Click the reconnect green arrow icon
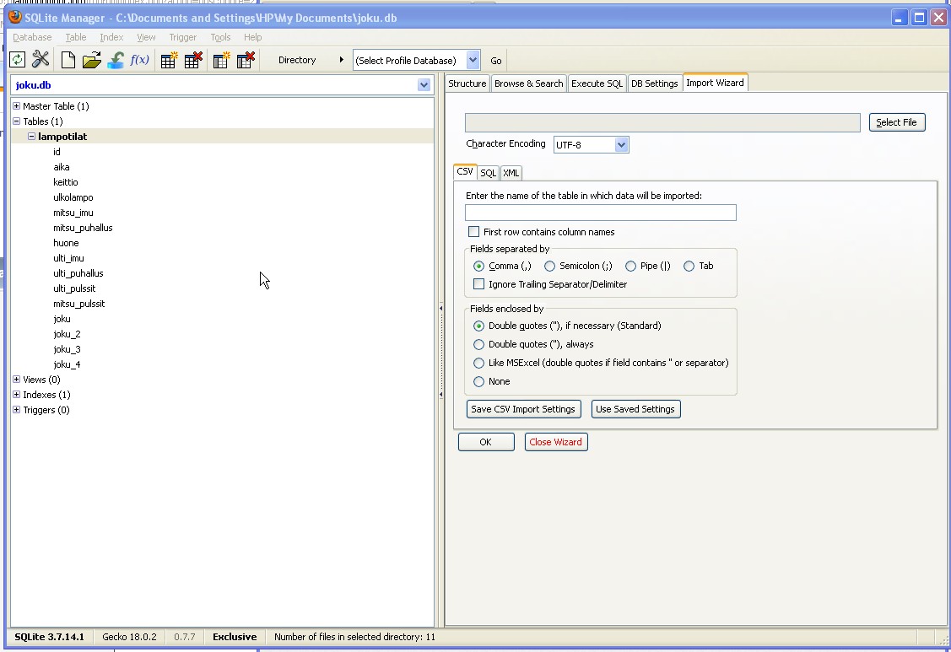Viewport: 951px width, 652px height. [x=116, y=59]
